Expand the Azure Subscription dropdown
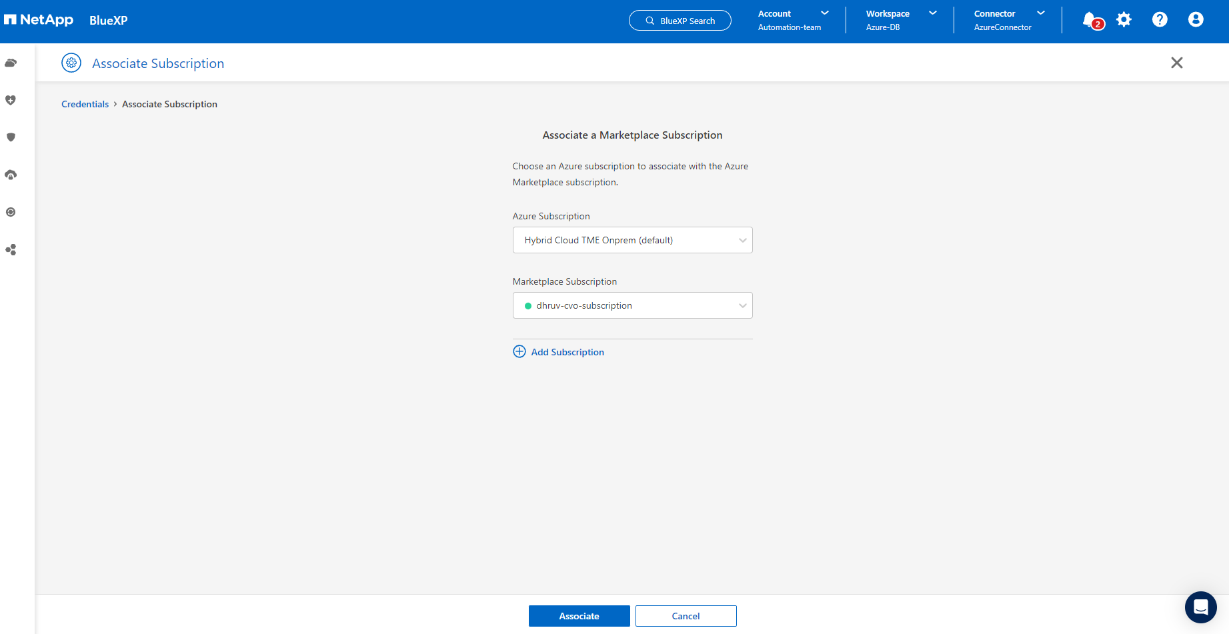Image resolution: width=1229 pixels, height=634 pixels. [x=632, y=240]
